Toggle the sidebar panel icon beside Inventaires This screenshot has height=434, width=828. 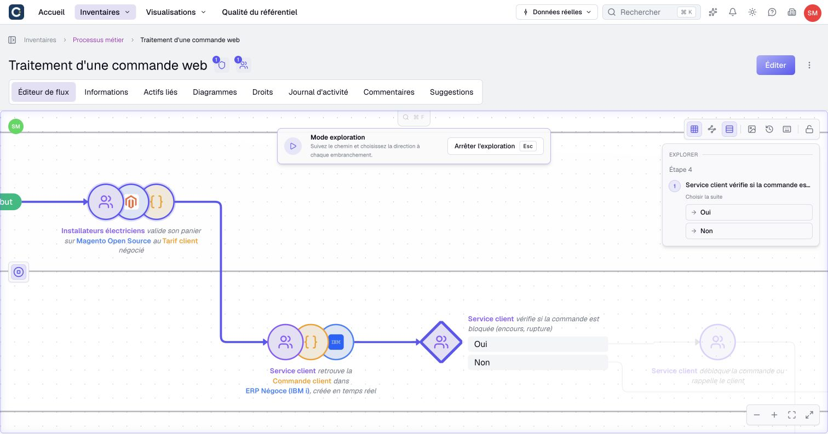coord(12,40)
